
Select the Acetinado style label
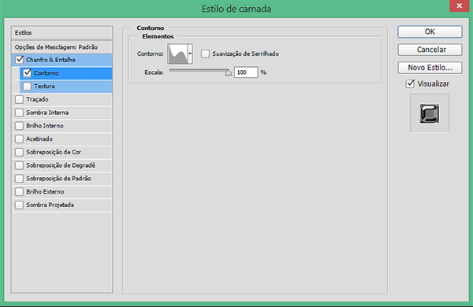pos(39,139)
